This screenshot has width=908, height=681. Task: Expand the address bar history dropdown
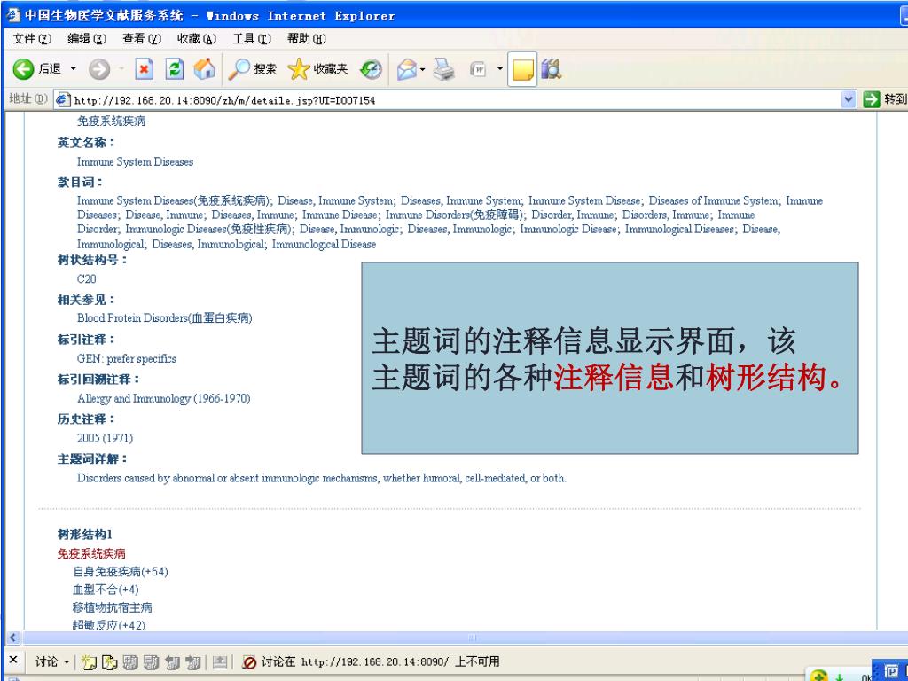(849, 99)
